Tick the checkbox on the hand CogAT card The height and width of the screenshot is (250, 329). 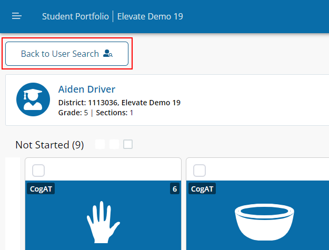38,171
